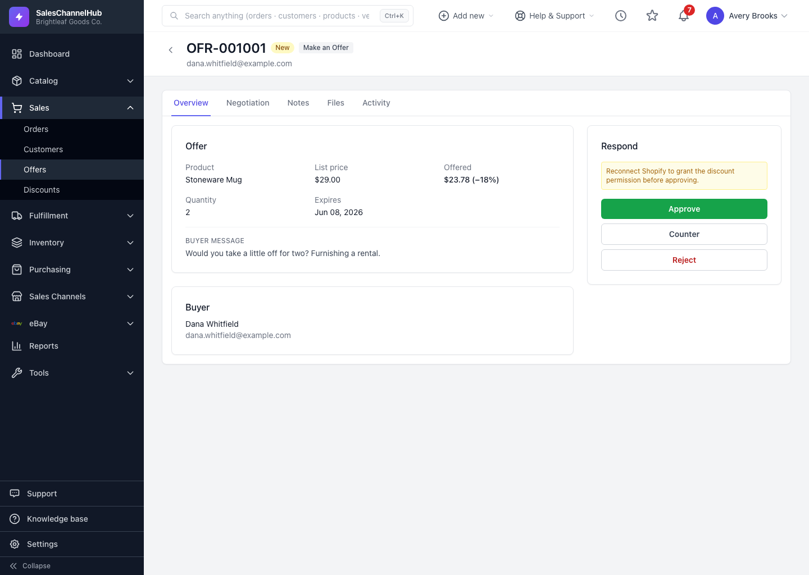
Task: Click the Inventory layers icon
Action: 17,243
